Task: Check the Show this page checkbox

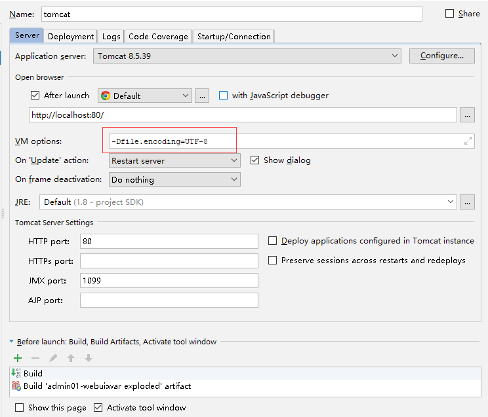Action: pyautogui.click(x=19, y=407)
